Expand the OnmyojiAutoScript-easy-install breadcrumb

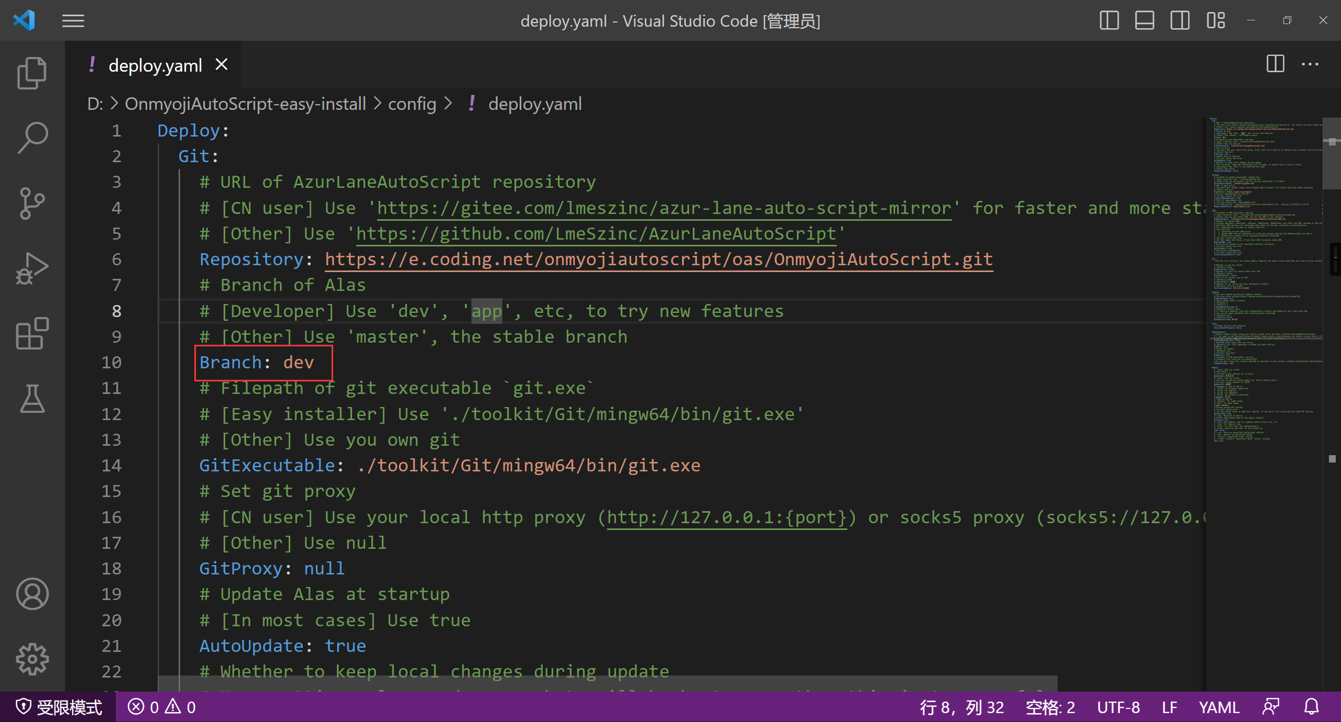click(245, 104)
